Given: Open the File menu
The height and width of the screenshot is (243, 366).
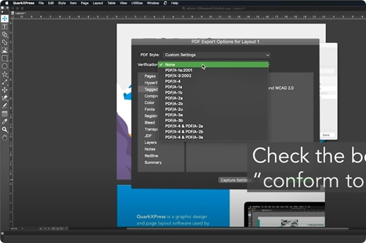Looking at the screenshot, I should [x=41, y=3].
